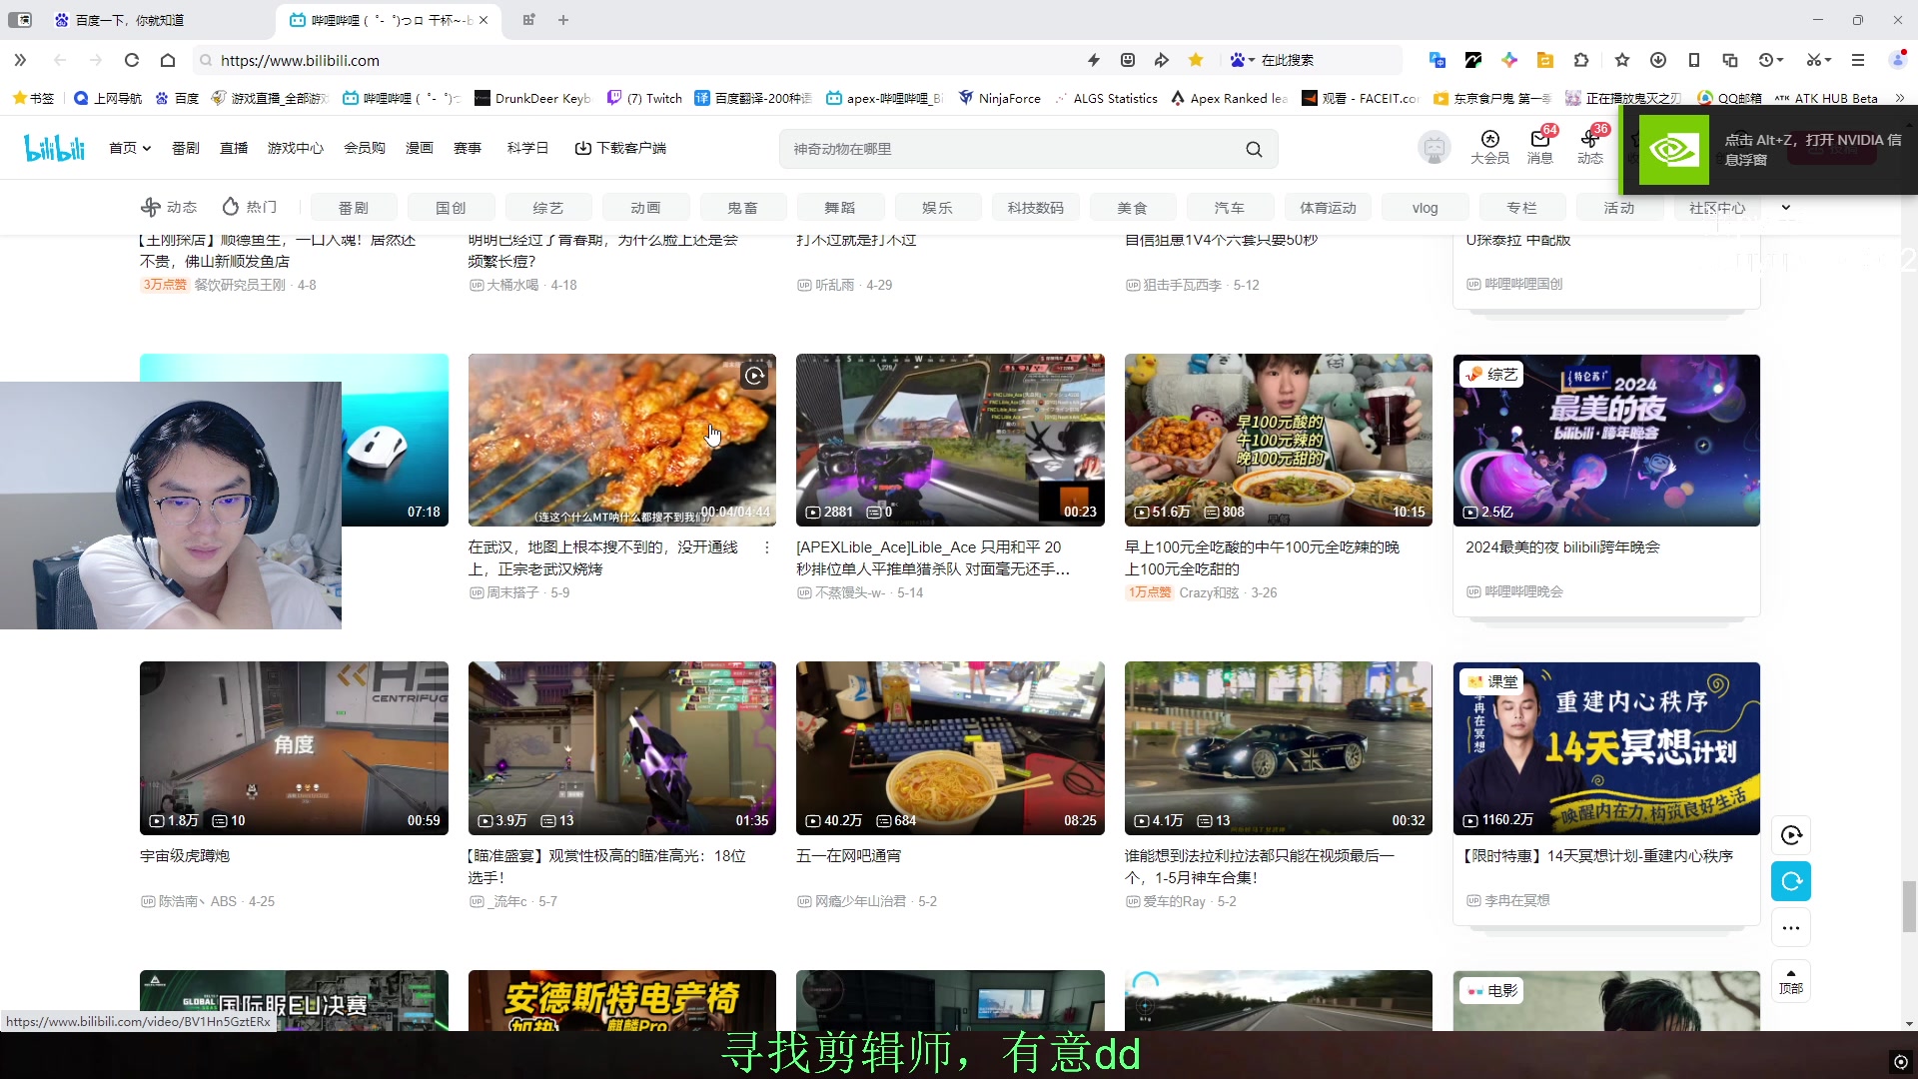
Task: Click the replay arrow button above refresh
Action: click(x=1791, y=835)
